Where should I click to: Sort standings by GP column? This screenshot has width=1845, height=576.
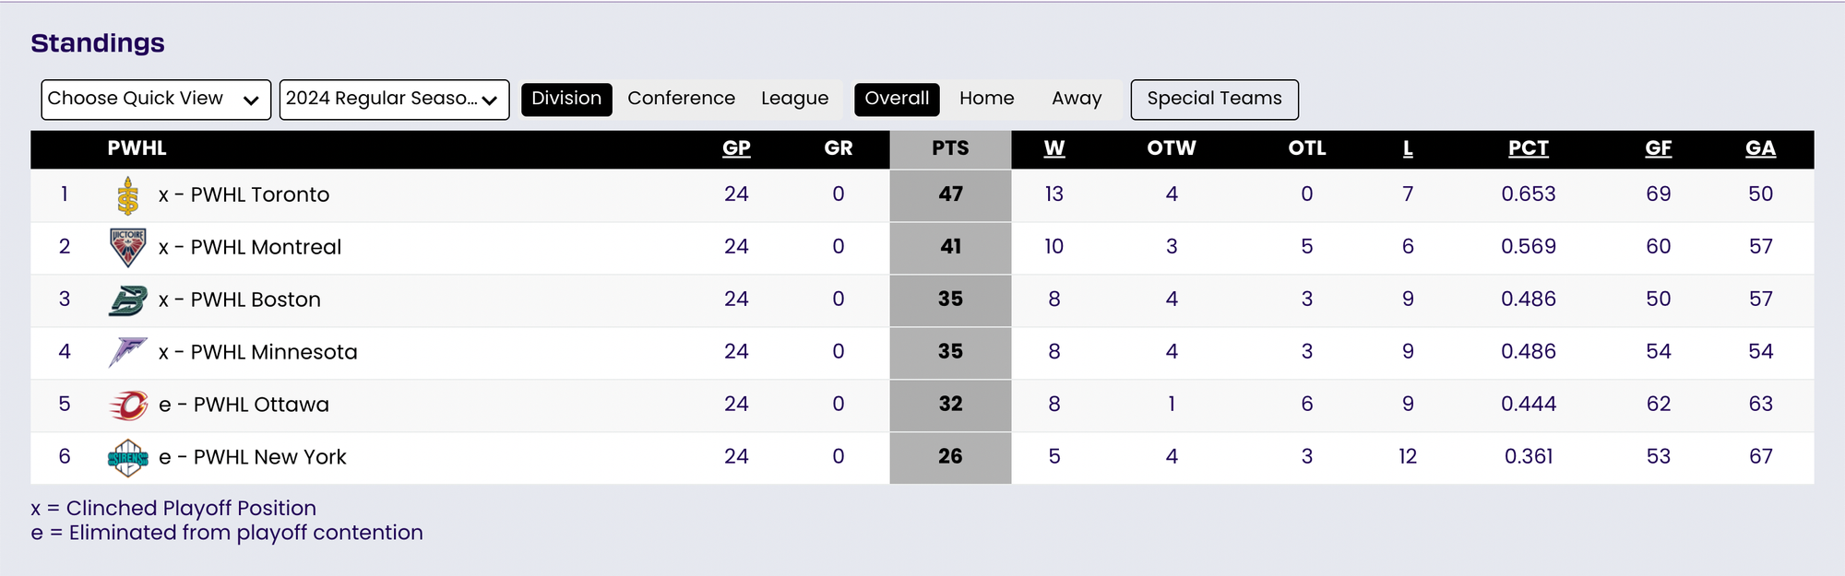[736, 148]
